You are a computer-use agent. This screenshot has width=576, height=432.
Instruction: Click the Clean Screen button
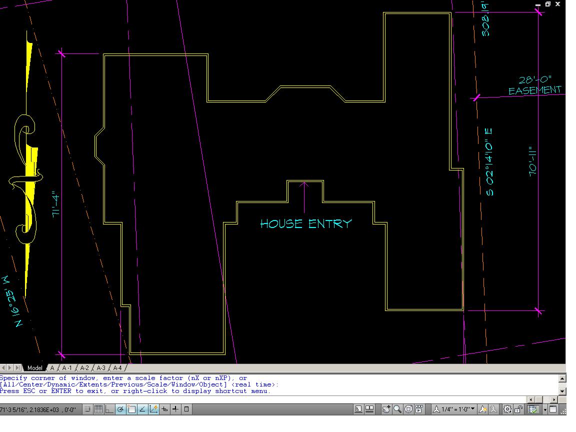[553, 409]
